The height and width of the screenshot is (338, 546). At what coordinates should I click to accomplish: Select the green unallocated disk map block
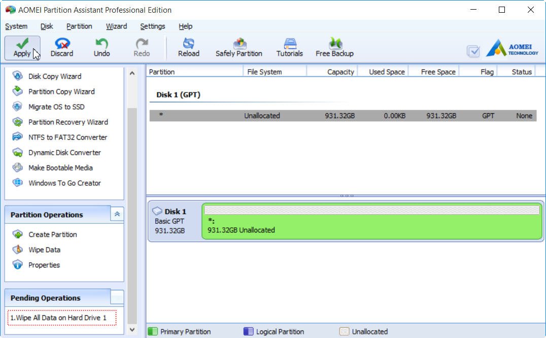pos(372,221)
